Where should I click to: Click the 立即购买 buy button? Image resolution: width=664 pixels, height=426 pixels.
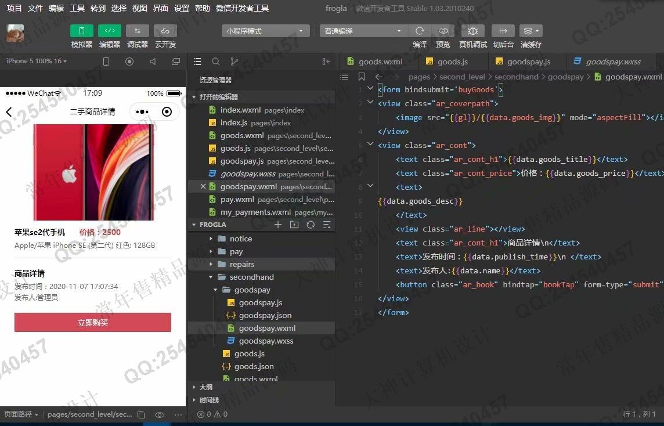(93, 322)
